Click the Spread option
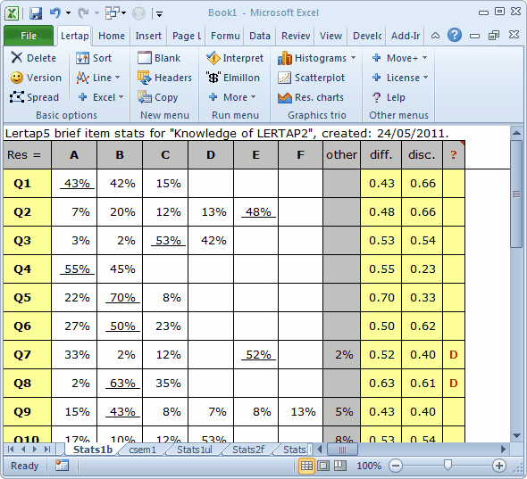 coord(34,97)
